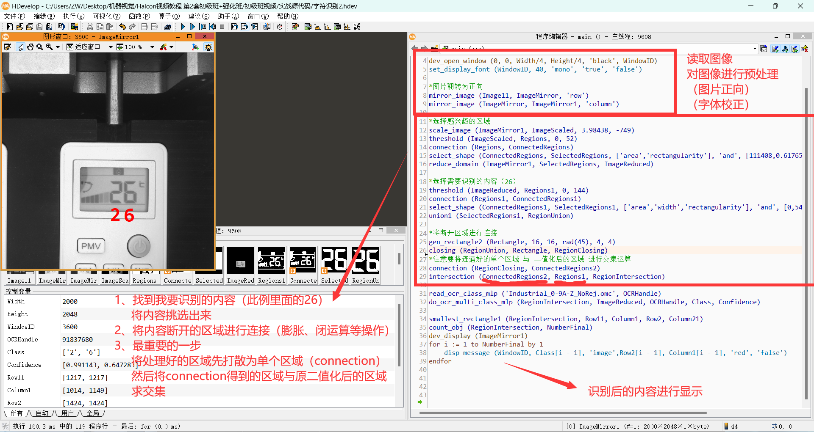Open the main procedure selector dropdown in program editor

(755, 48)
